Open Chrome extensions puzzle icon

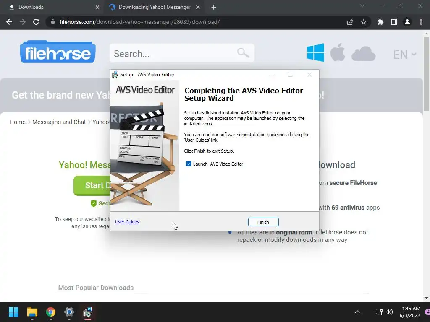click(x=380, y=22)
